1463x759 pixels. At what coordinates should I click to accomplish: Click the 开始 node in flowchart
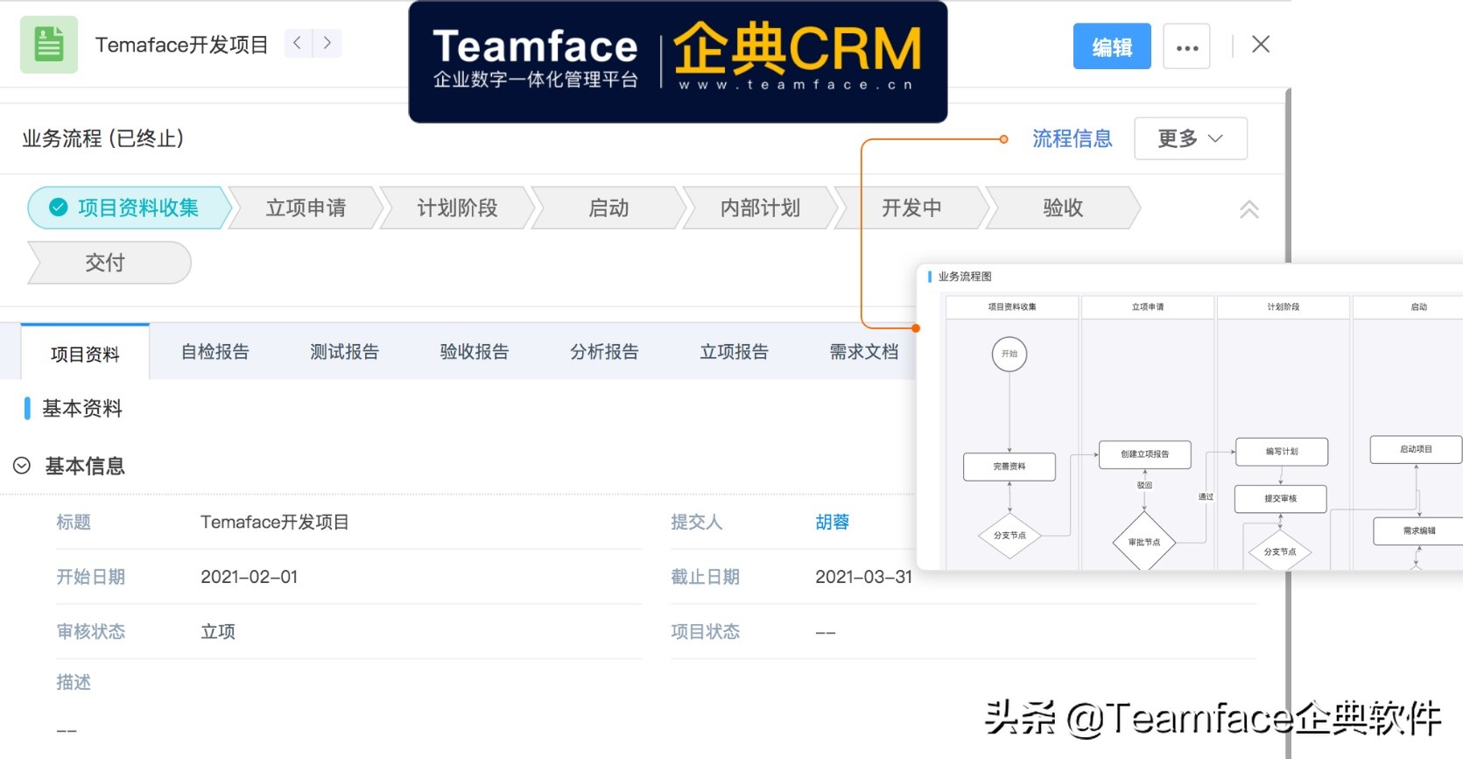(x=1009, y=354)
